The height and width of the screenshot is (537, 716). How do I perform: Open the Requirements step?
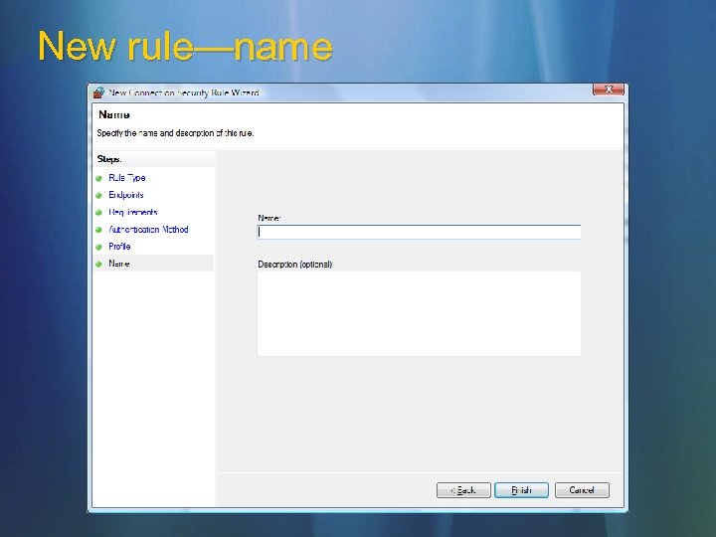pos(133,213)
